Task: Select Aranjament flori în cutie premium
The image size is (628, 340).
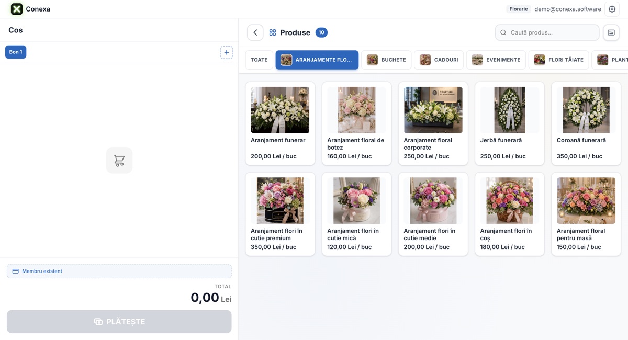Action: tap(280, 214)
